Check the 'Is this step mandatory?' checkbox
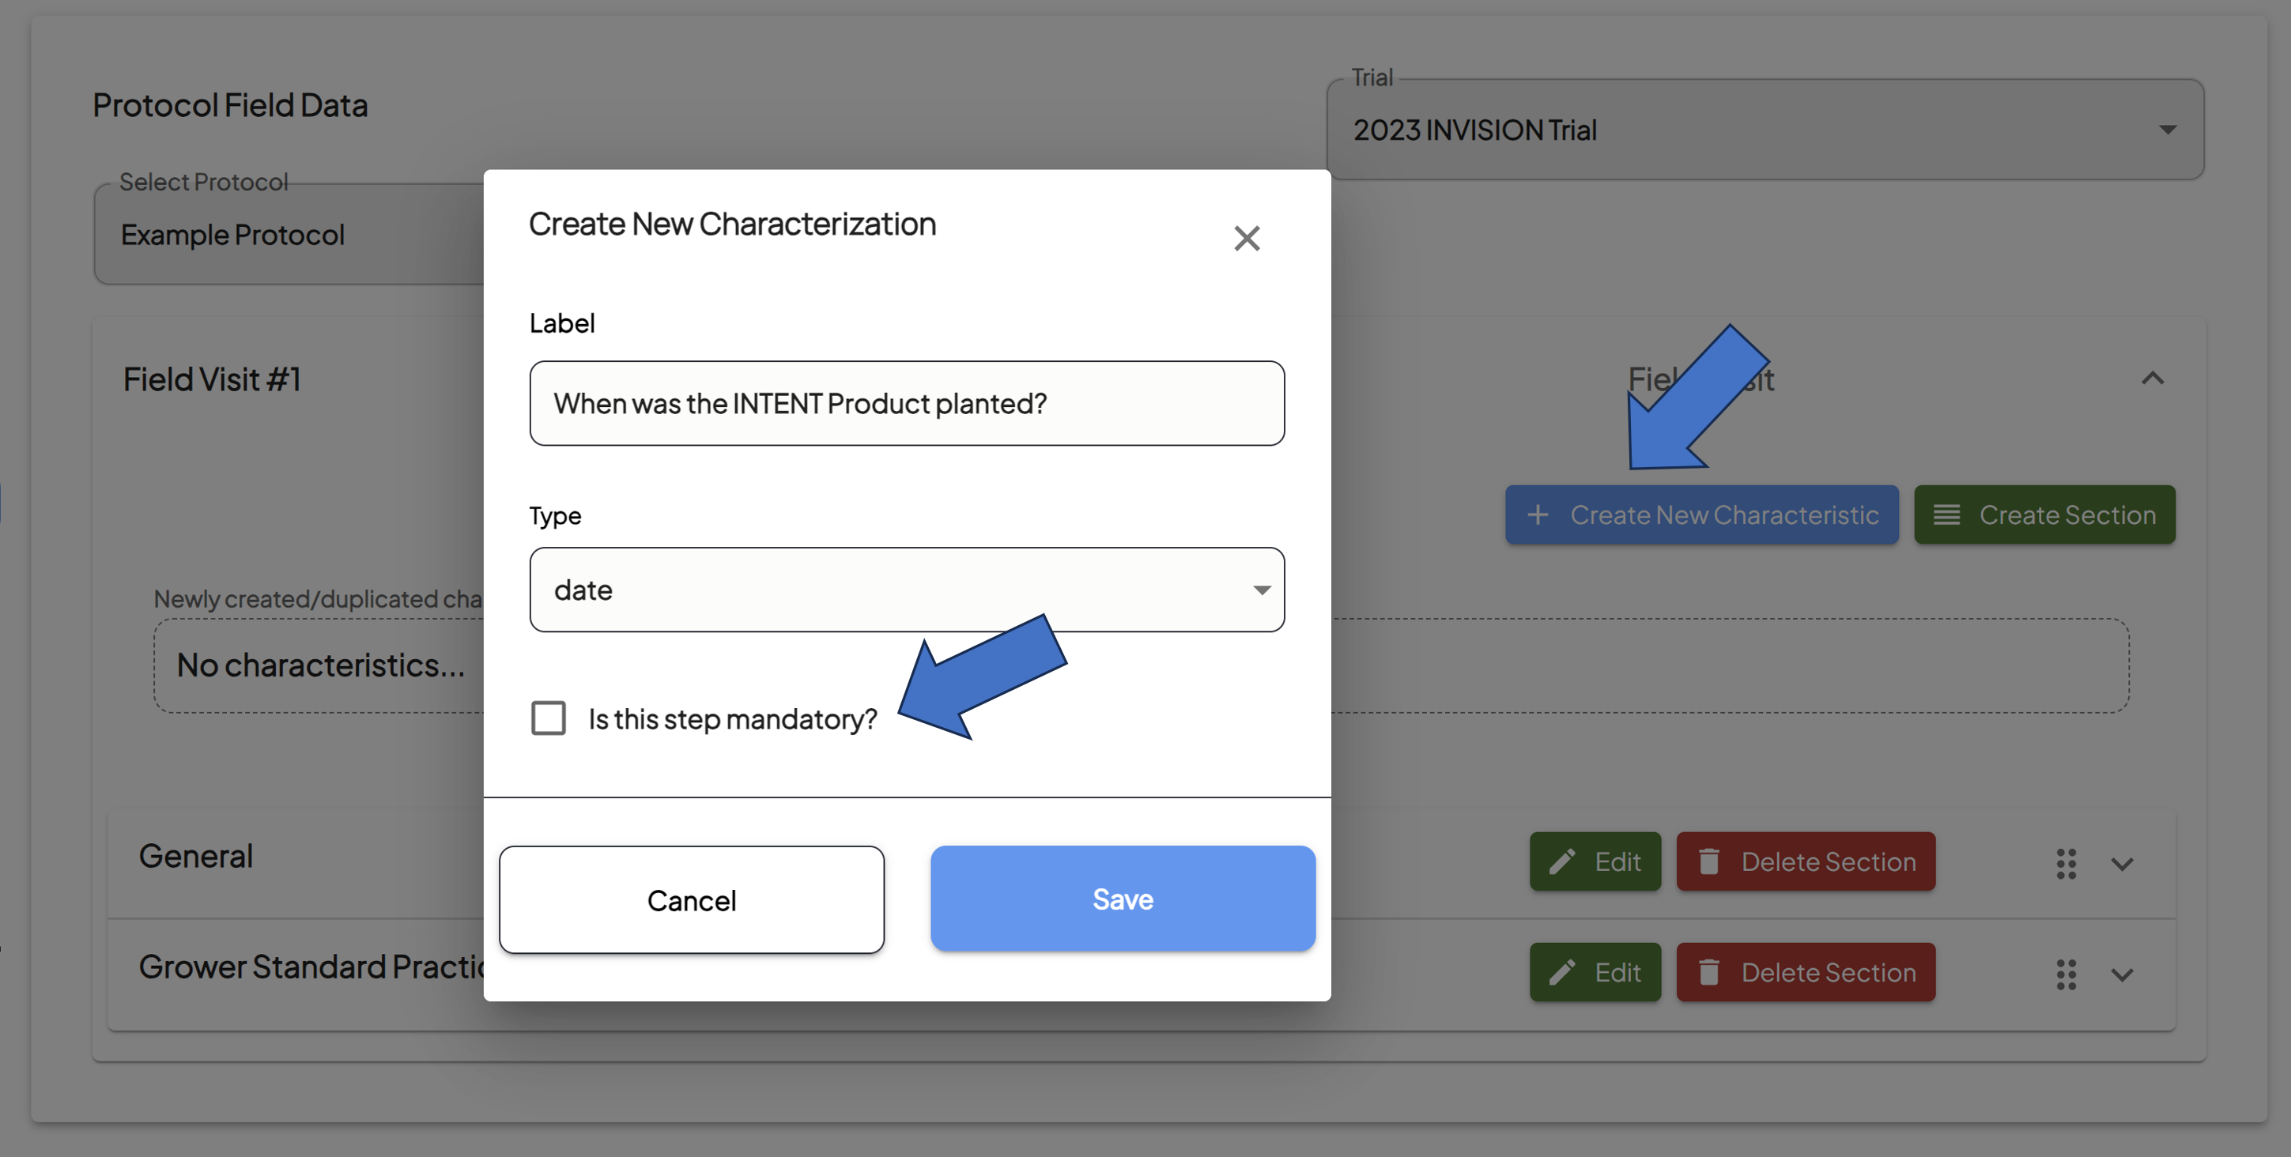Screen dimensions: 2291x1157 548,718
